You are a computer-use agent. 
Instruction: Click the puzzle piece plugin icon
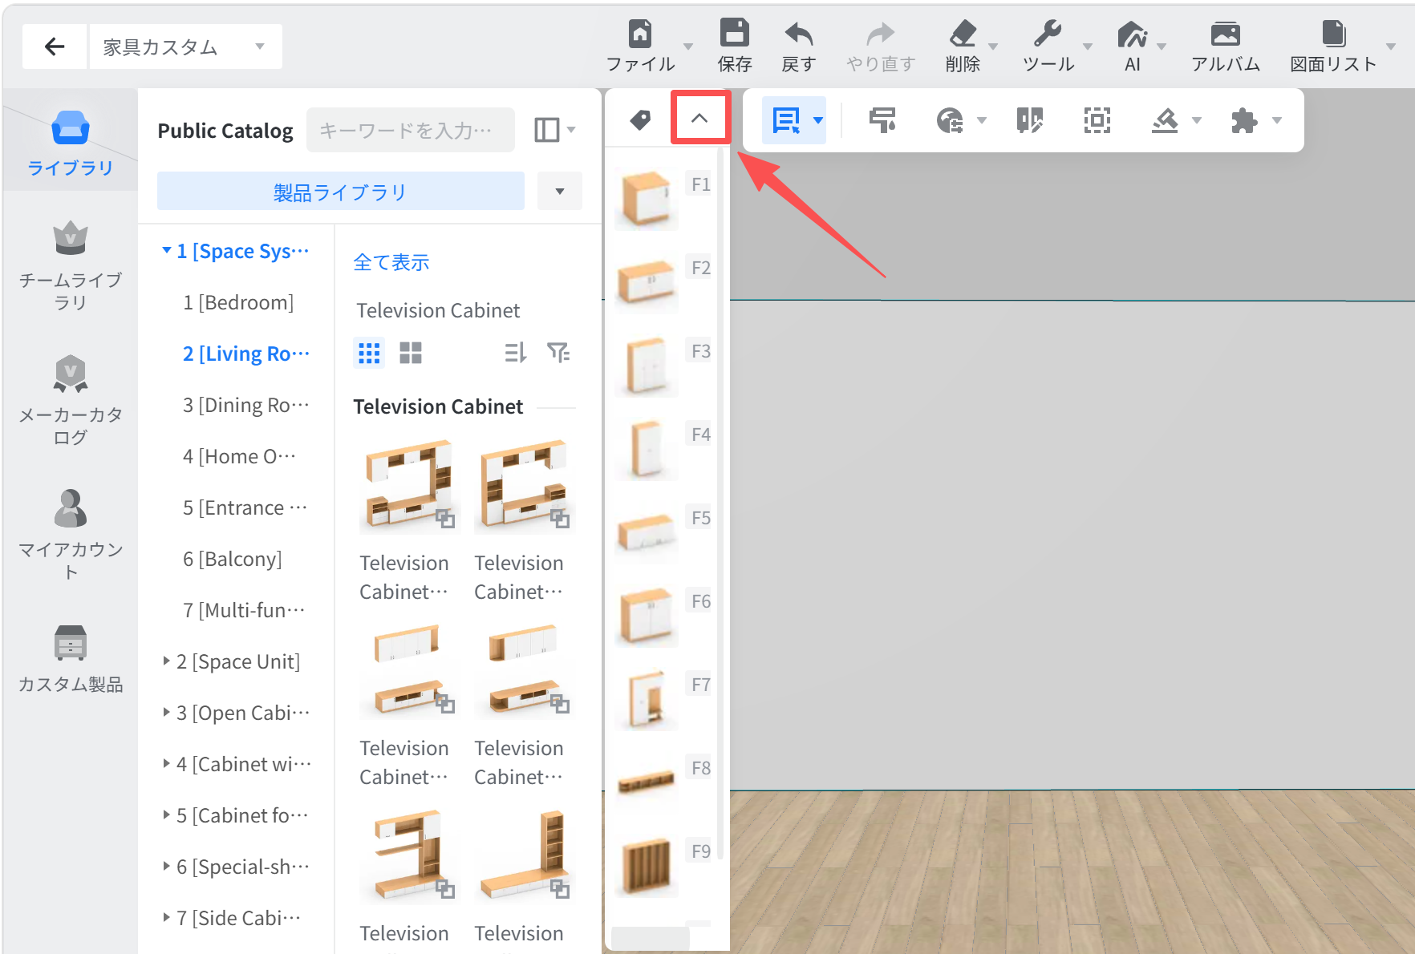[x=1243, y=120]
